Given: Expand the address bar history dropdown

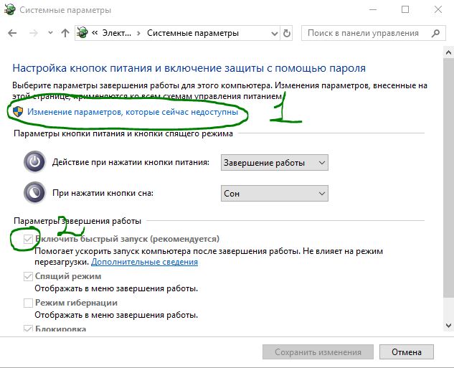Looking at the screenshot, I should click(274, 34).
